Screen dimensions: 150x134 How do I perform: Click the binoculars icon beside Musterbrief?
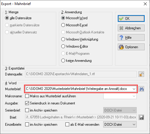click(141, 89)
